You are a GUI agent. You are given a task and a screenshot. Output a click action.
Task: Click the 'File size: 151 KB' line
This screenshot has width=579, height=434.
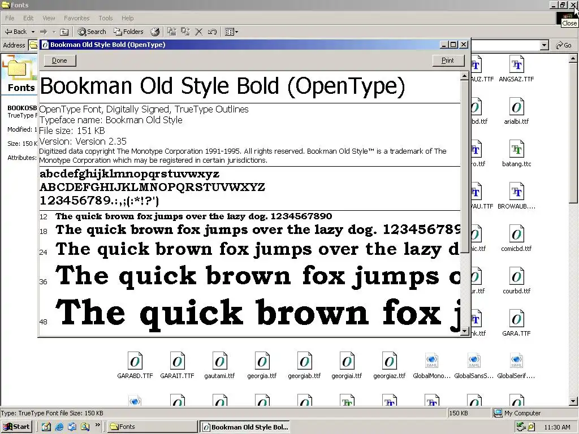point(72,131)
